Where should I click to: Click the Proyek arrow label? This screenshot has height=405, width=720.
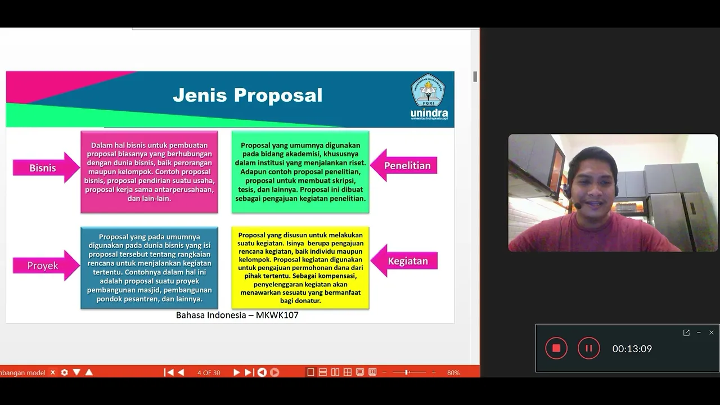47,265
